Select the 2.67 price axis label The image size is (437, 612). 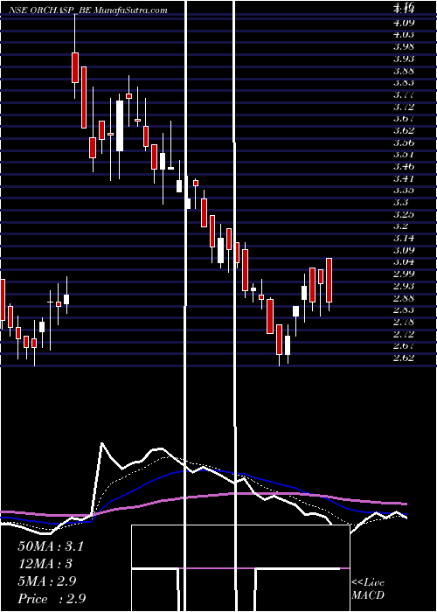(x=404, y=346)
